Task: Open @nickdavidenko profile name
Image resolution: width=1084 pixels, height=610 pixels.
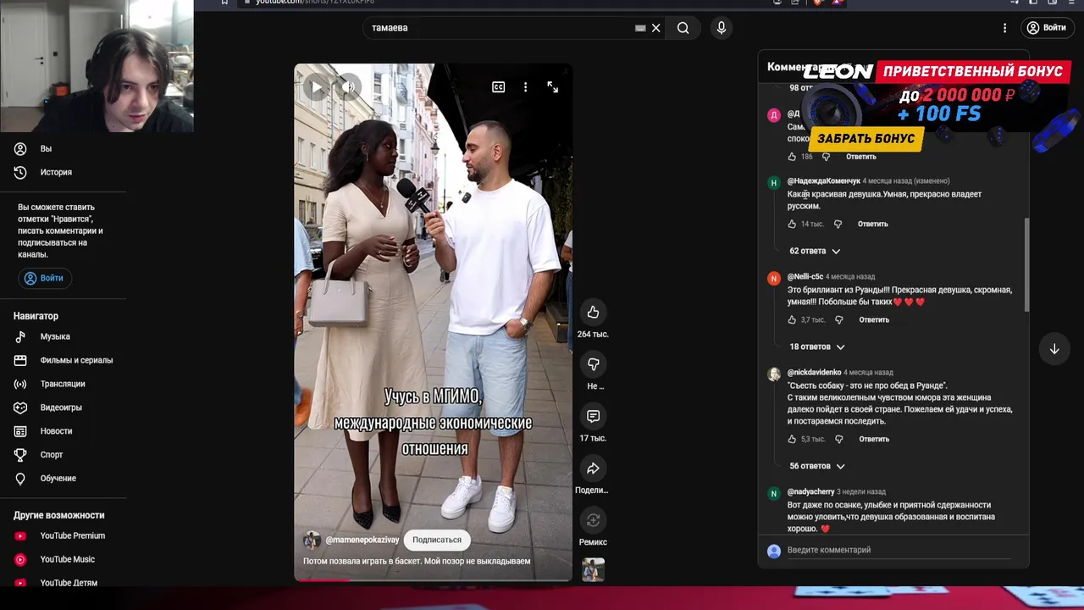Action: click(814, 372)
